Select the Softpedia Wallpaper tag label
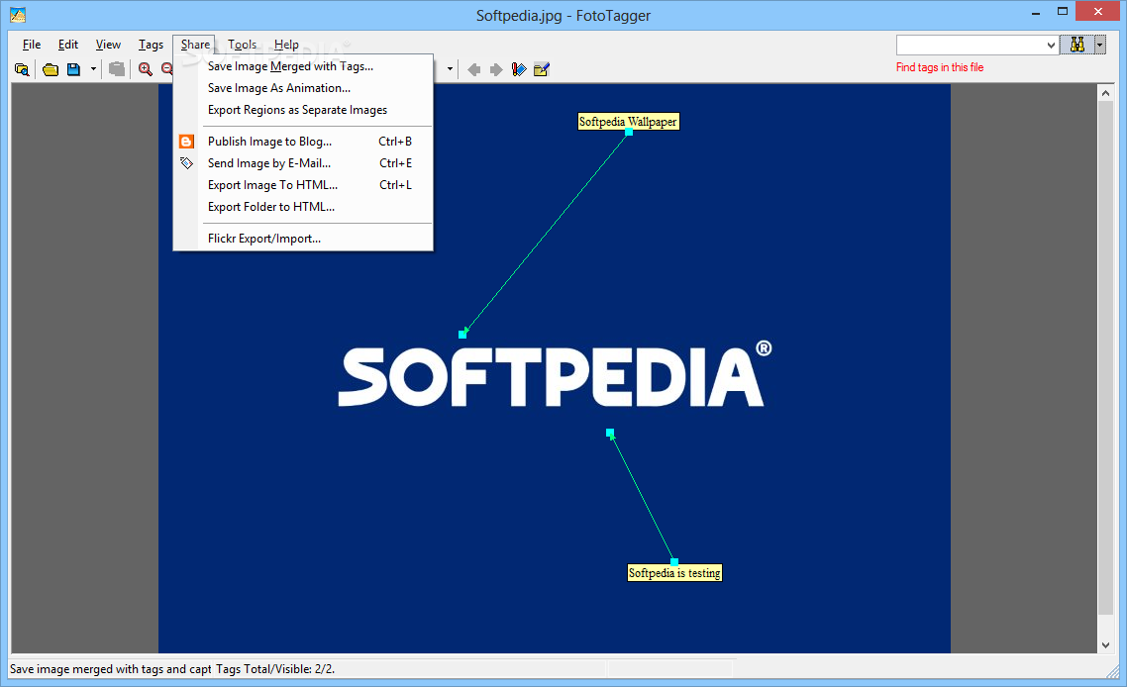The height and width of the screenshot is (687, 1127). tap(628, 122)
